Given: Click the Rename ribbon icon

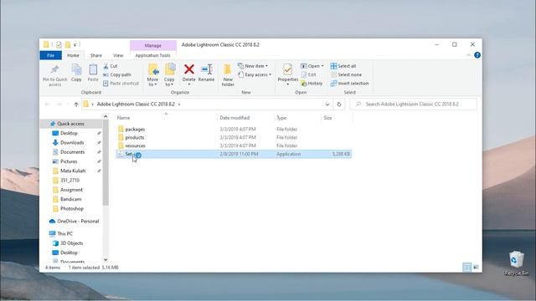Looking at the screenshot, I should click(207, 69).
